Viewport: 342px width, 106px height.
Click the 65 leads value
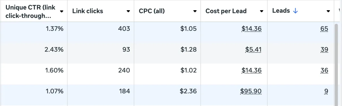(x=324, y=29)
